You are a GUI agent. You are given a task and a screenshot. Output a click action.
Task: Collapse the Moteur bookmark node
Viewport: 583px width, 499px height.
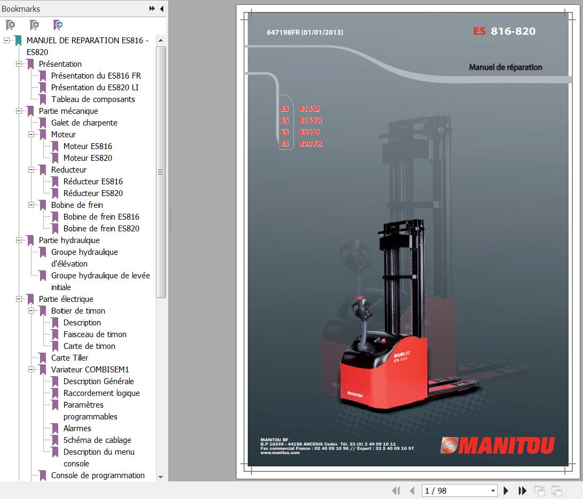coord(31,135)
